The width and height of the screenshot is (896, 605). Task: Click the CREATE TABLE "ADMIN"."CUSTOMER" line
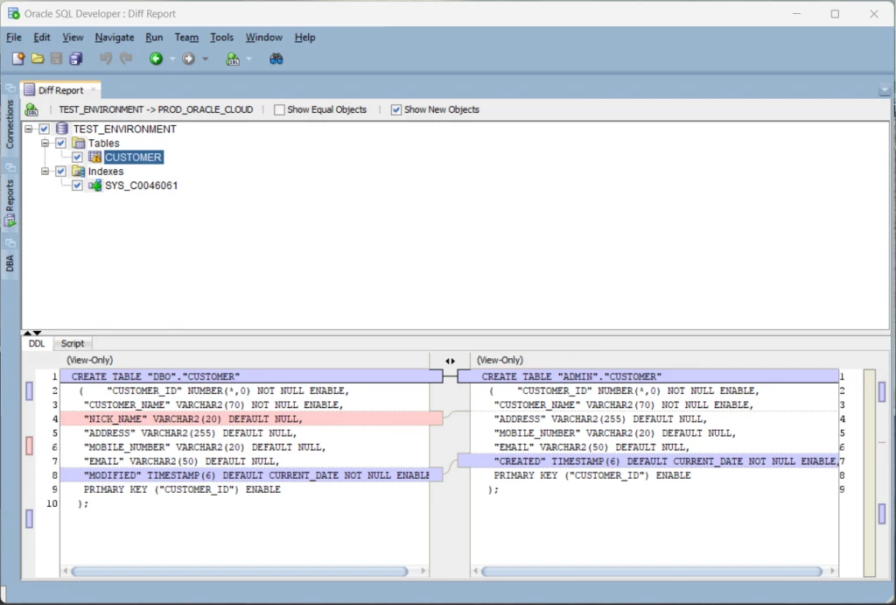(648, 376)
